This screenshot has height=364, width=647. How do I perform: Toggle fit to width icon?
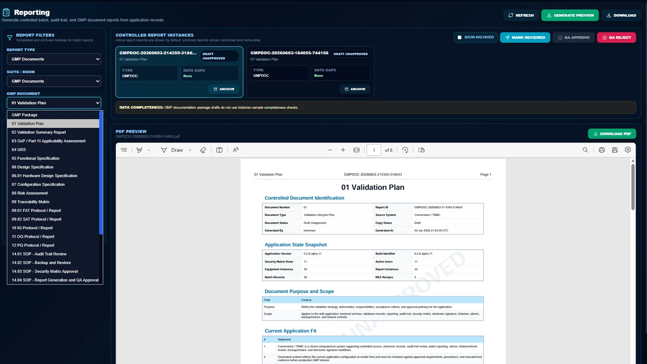tap(356, 150)
